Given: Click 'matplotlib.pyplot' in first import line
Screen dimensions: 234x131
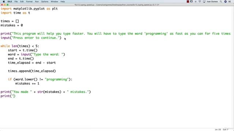Looking at the screenshot, I should click(29, 9).
